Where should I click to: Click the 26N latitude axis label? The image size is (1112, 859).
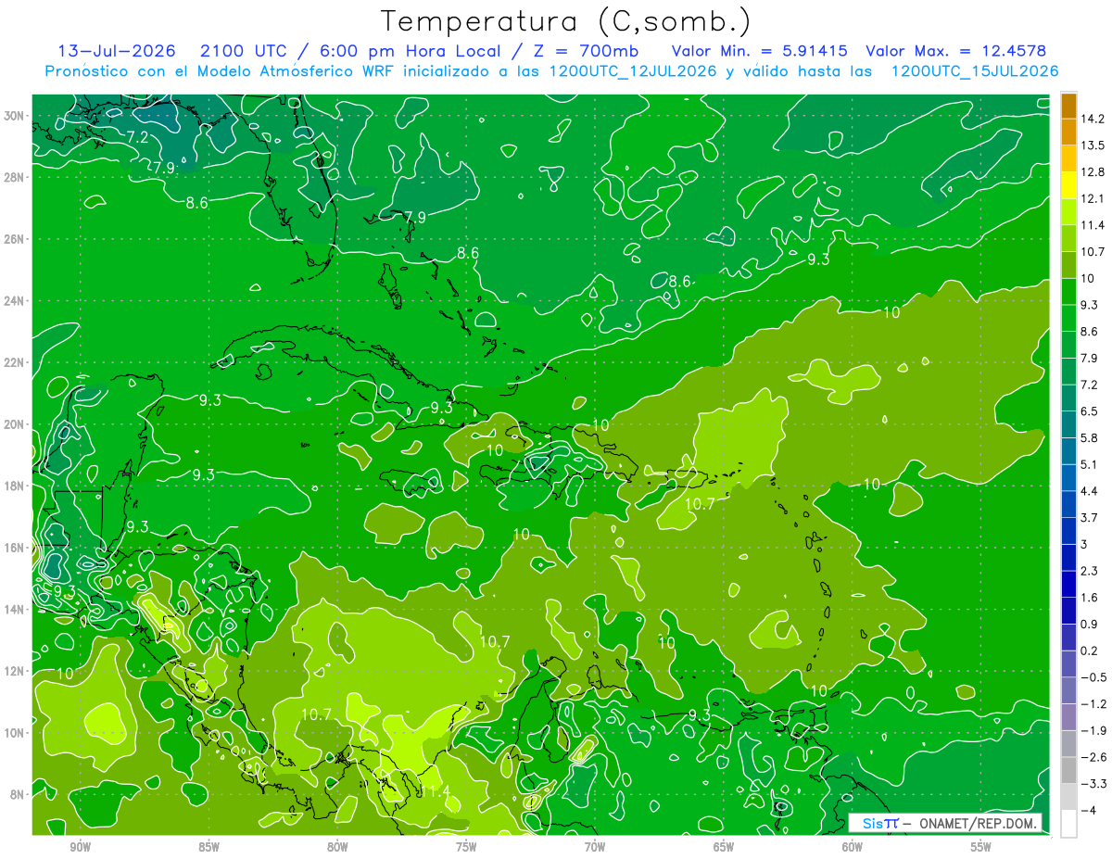[x=14, y=239]
